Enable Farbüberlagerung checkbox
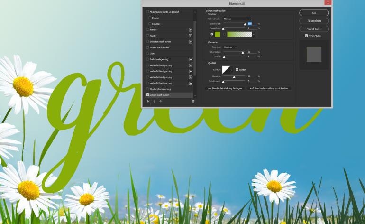This screenshot has height=224, width=365. [x=147, y=59]
